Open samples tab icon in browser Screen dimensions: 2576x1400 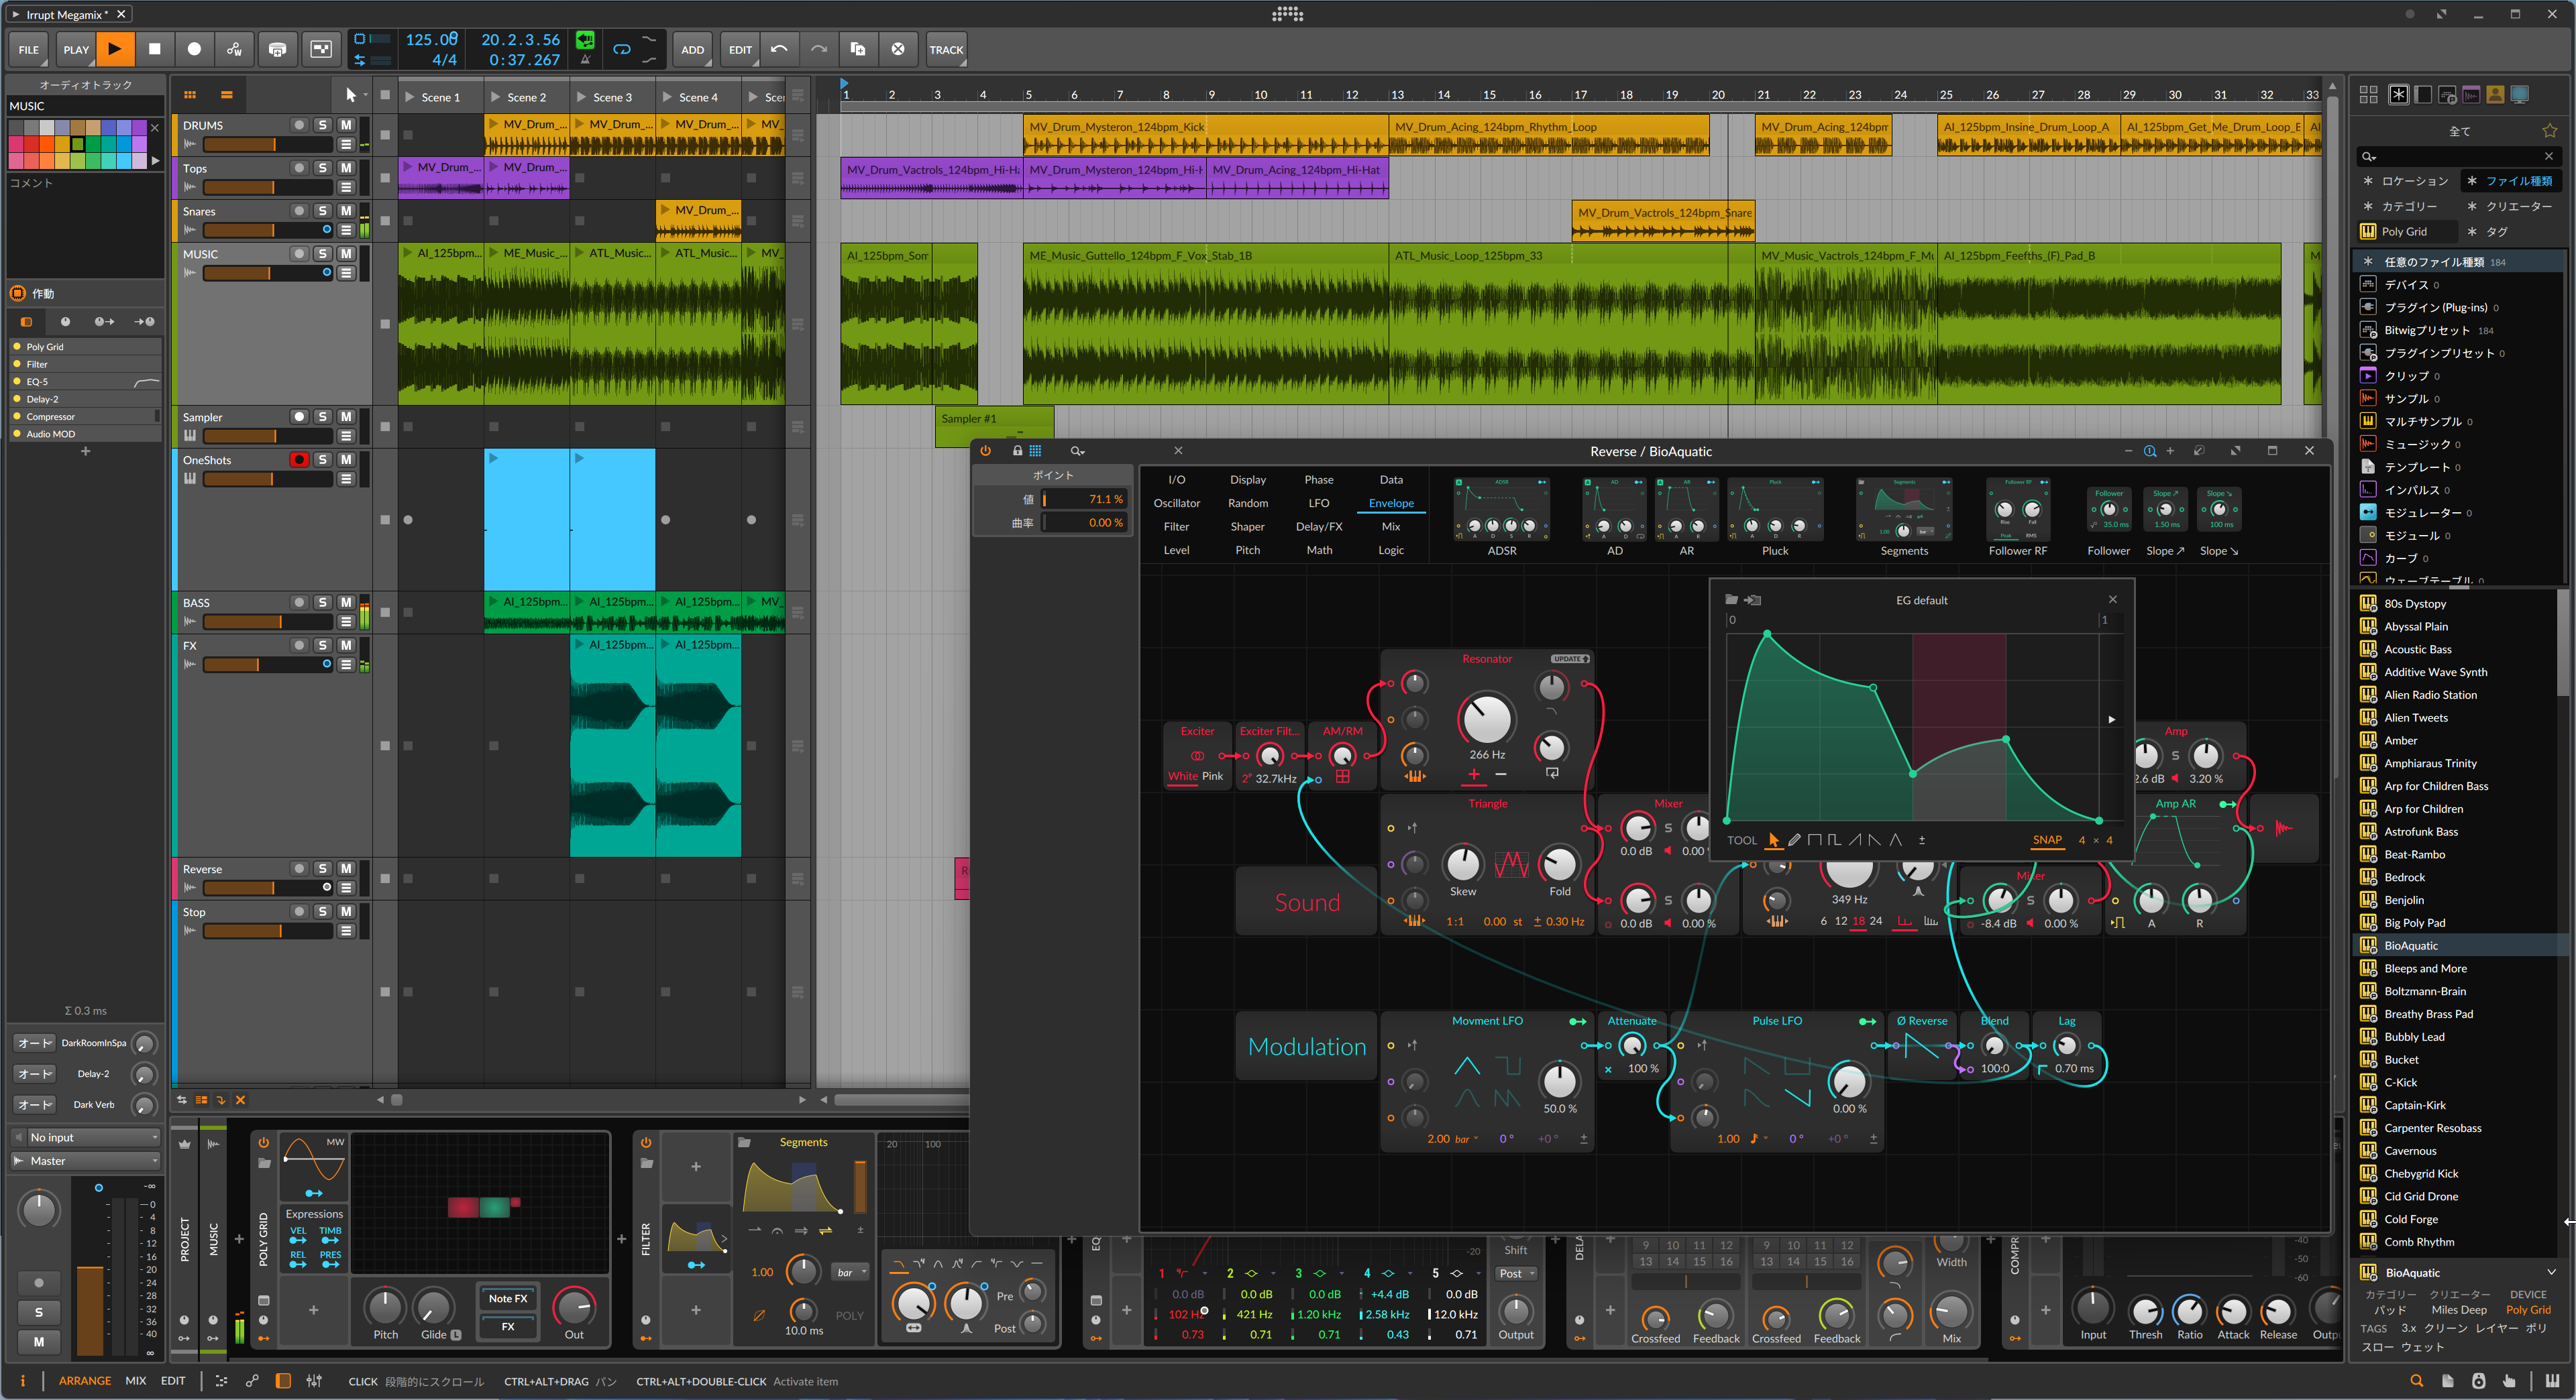click(2470, 94)
